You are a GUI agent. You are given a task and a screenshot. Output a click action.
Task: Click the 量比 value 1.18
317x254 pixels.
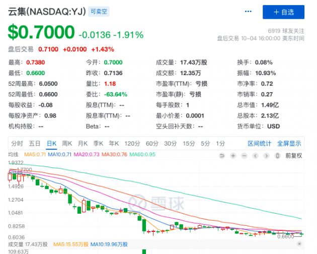110,84
